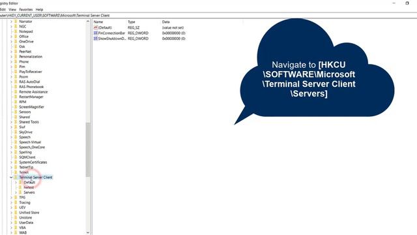This screenshot has width=417, height=235.
Task: Select the UserData key
Action: point(26,223)
